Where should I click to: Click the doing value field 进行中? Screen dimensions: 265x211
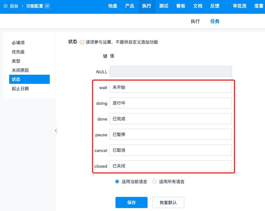(x=171, y=103)
